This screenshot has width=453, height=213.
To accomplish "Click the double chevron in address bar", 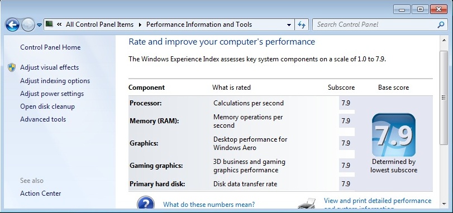I will coord(59,25).
